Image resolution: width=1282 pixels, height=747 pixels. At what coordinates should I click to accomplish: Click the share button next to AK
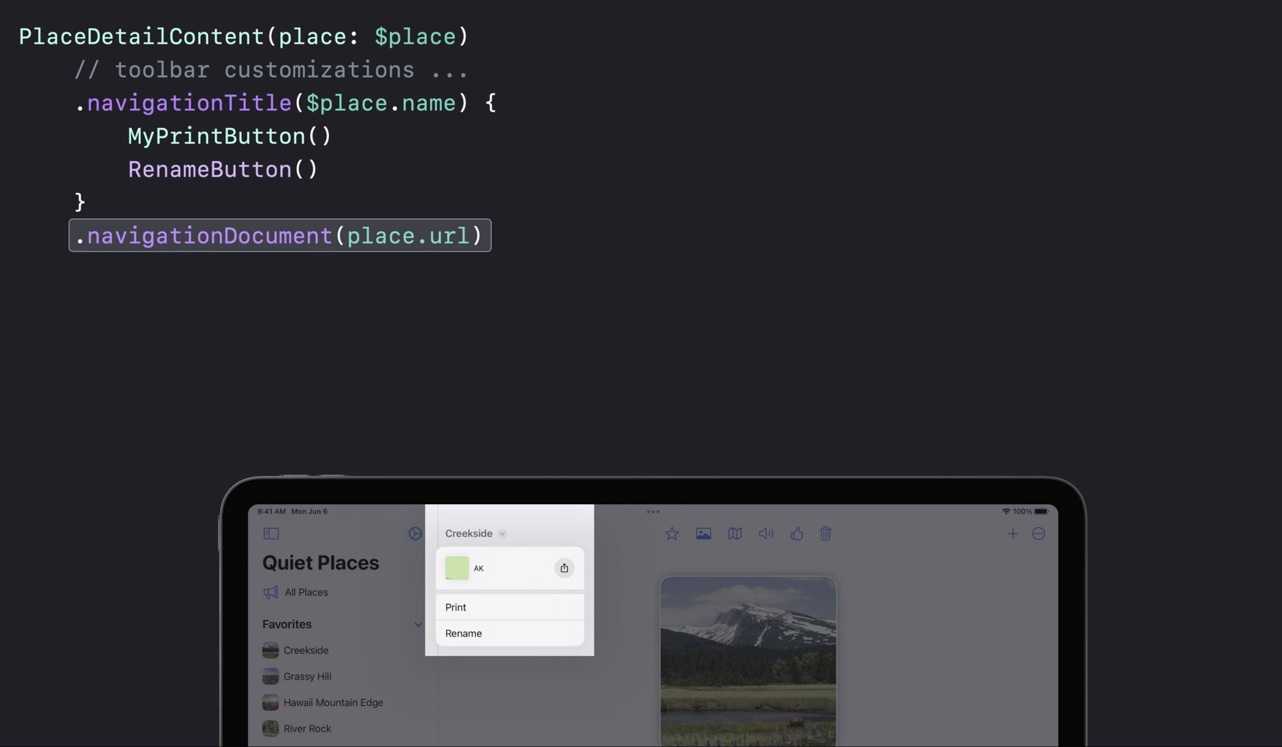(x=564, y=568)
